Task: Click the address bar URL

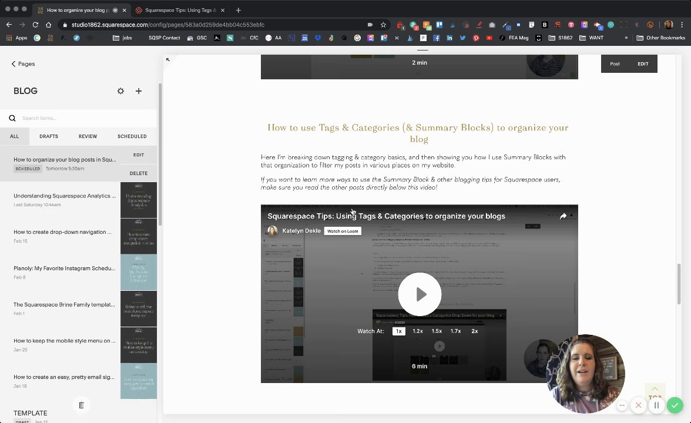Action: [168, 25]
